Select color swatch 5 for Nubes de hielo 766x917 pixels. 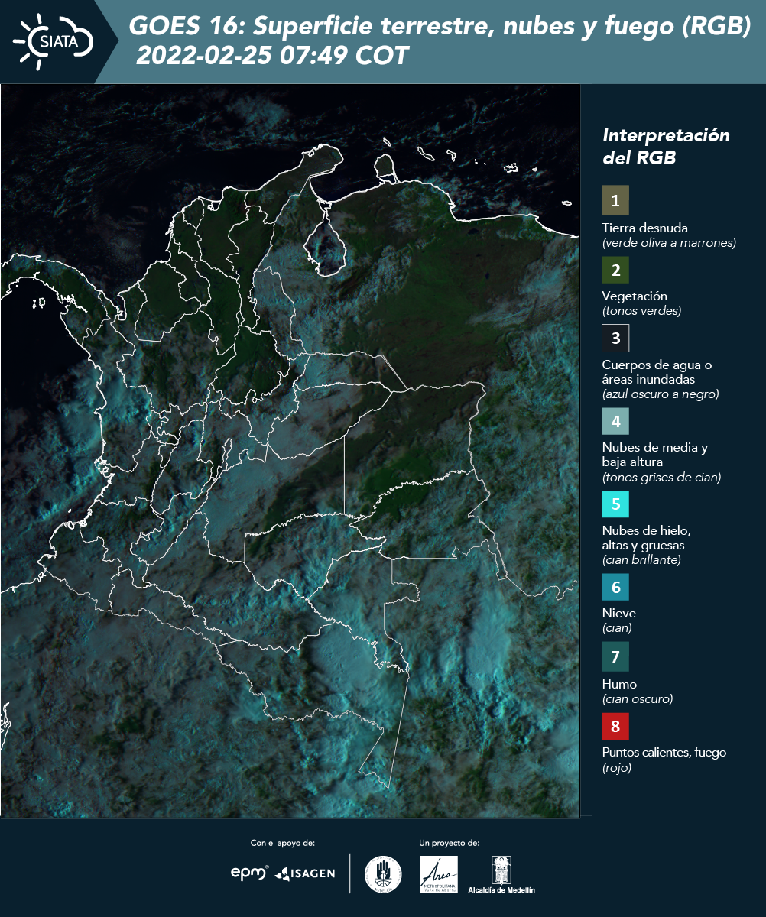615,504
